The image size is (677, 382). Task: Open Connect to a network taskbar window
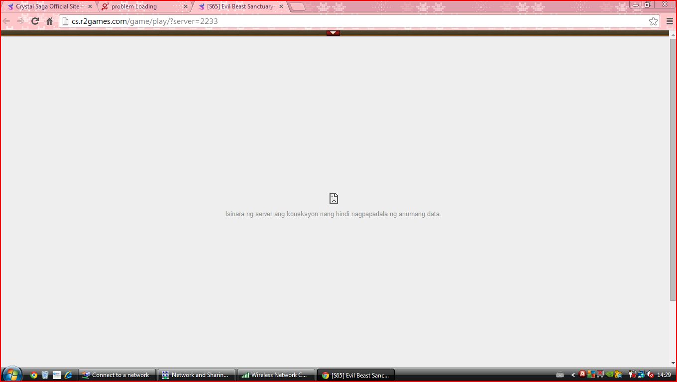click(x=117, y=375)
